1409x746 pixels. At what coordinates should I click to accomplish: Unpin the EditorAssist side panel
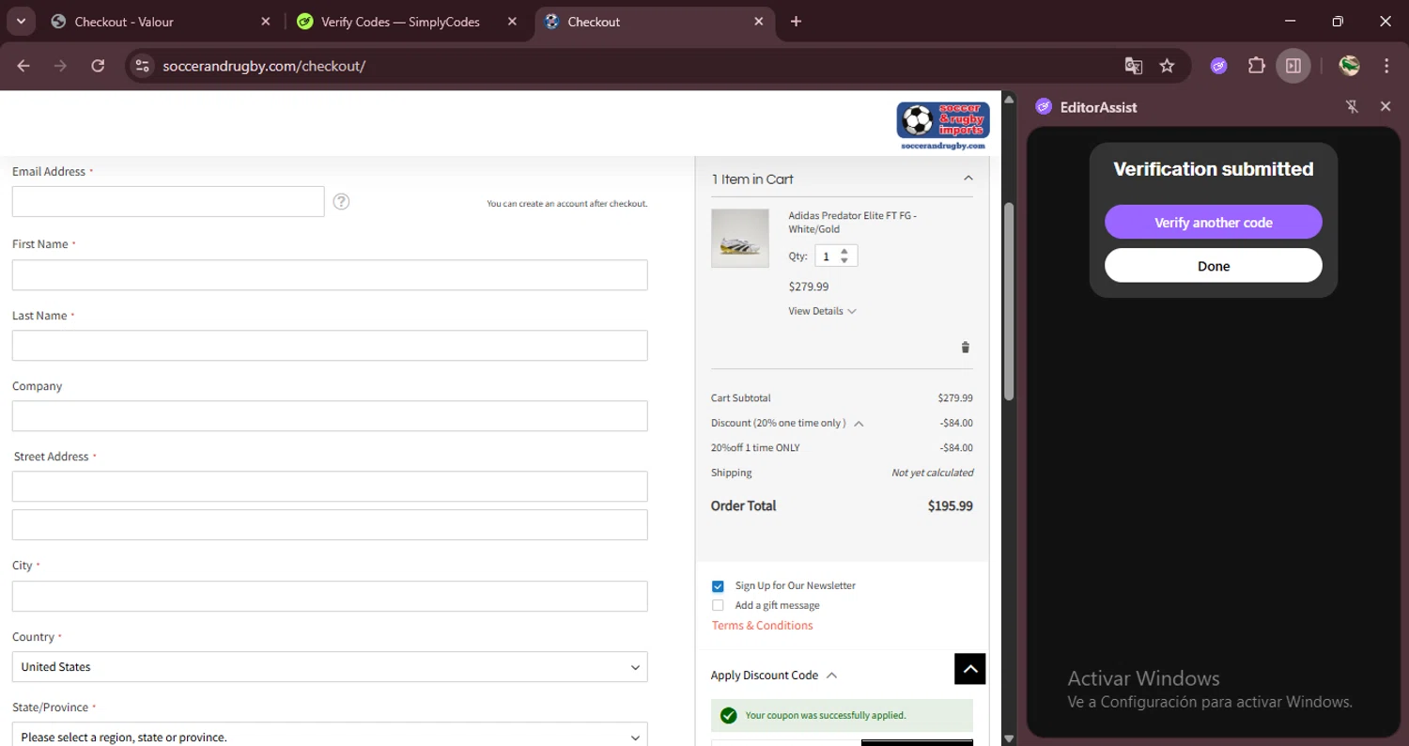coord(1352,107)
